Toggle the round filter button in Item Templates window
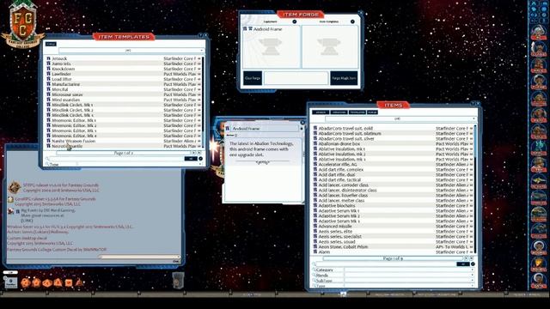The image size is (550, 309). coord(200,158)
